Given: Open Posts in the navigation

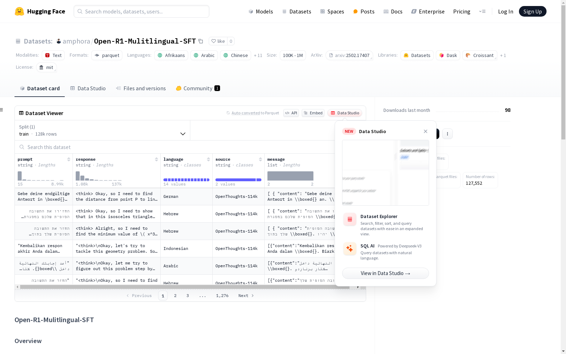Looking at the screenshot, I should (364, 11).
